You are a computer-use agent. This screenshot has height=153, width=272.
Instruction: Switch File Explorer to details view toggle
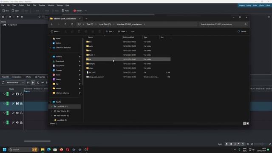tap(244, 124)
